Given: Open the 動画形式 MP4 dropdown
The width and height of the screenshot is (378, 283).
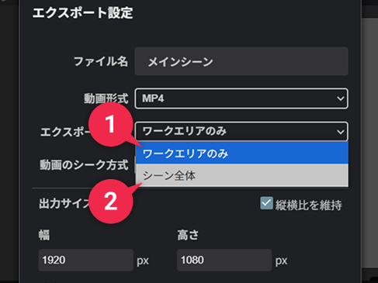Looking at the screenshot, I should point(241,98).
